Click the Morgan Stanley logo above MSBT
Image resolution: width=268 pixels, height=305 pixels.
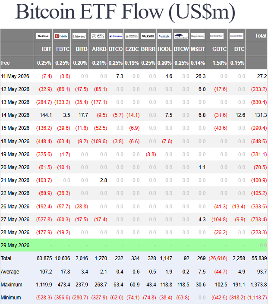click(x=198, y=36)
